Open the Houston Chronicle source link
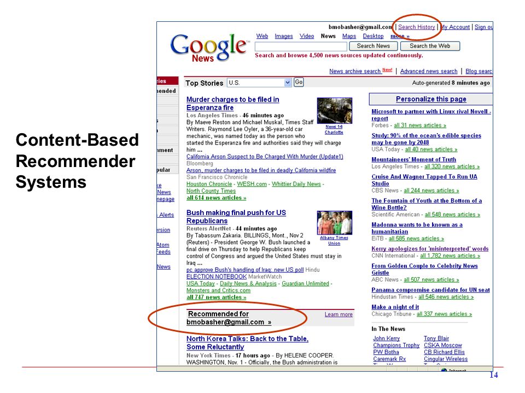 [x=209, y=184]
